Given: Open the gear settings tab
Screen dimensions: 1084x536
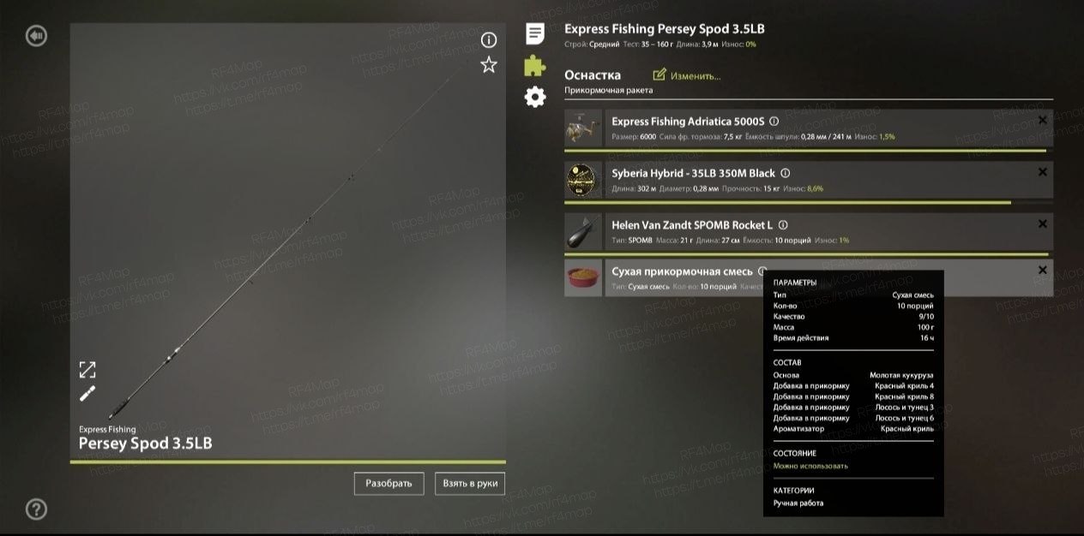Looking at the screenshot, I should point(535,97).
